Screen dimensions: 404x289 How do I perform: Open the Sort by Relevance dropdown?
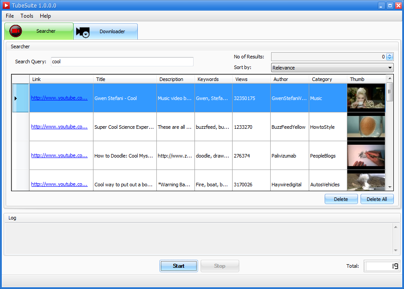point(332,68)
